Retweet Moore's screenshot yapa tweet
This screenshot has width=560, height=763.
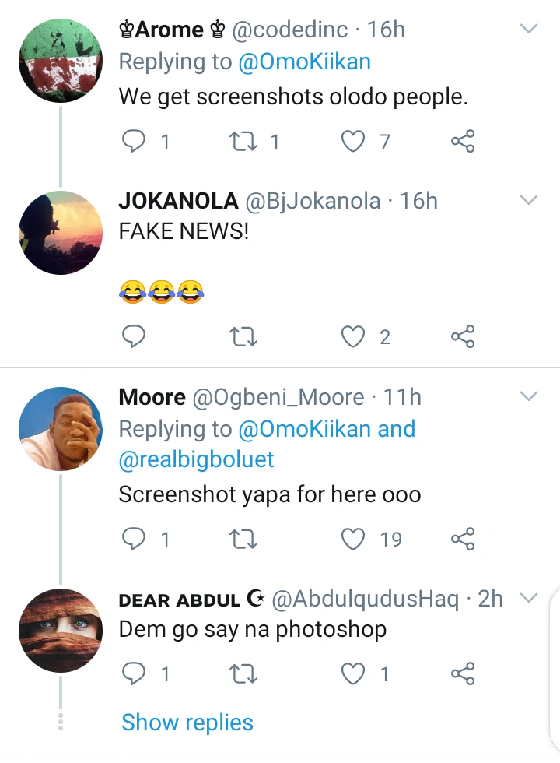coord(246,539)
